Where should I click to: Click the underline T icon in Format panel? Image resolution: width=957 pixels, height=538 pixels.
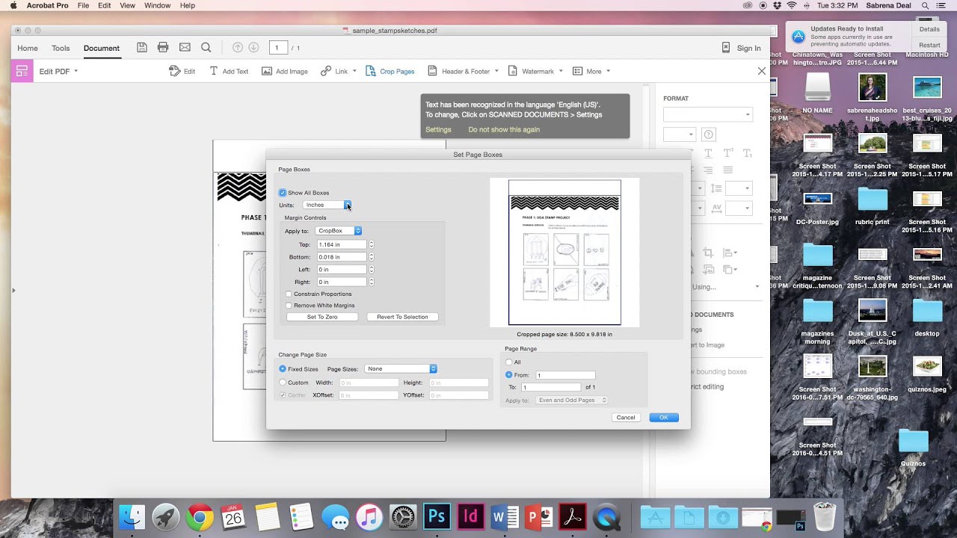tap(709, 153)
